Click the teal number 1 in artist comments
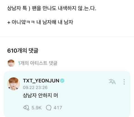The height and width of the screenshot is (117, 134). coord(19,63)
